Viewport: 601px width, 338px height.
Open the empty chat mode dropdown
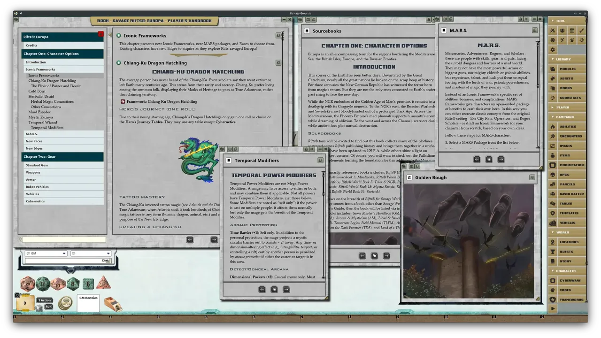91,253
